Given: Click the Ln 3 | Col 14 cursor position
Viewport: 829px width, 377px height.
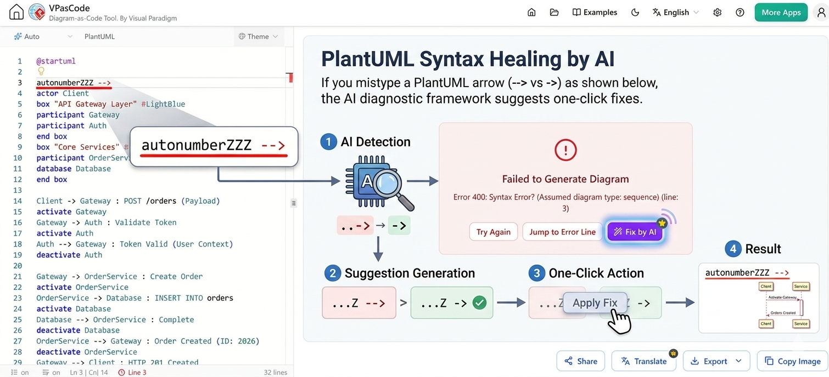Looking at the screenshot, I should pyautogui.click(x=88, y=372).
